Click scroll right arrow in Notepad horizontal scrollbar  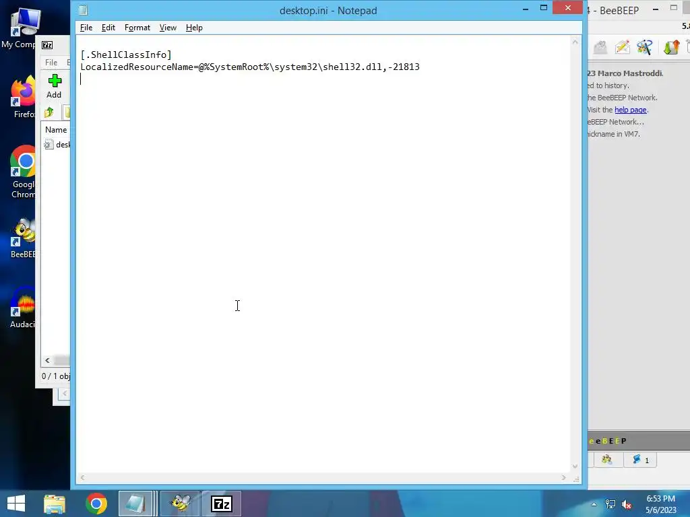(x=564, y=477)
